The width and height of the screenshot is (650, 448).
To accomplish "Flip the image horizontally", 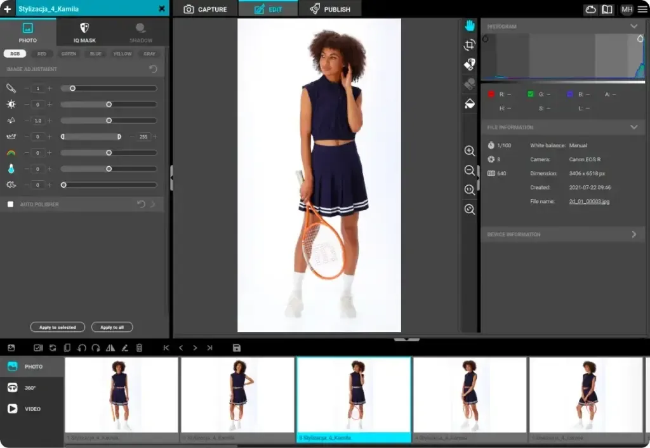I will (110, 348).
